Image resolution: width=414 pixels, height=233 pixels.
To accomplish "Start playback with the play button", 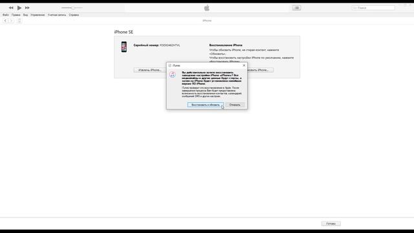I will 19,8.
